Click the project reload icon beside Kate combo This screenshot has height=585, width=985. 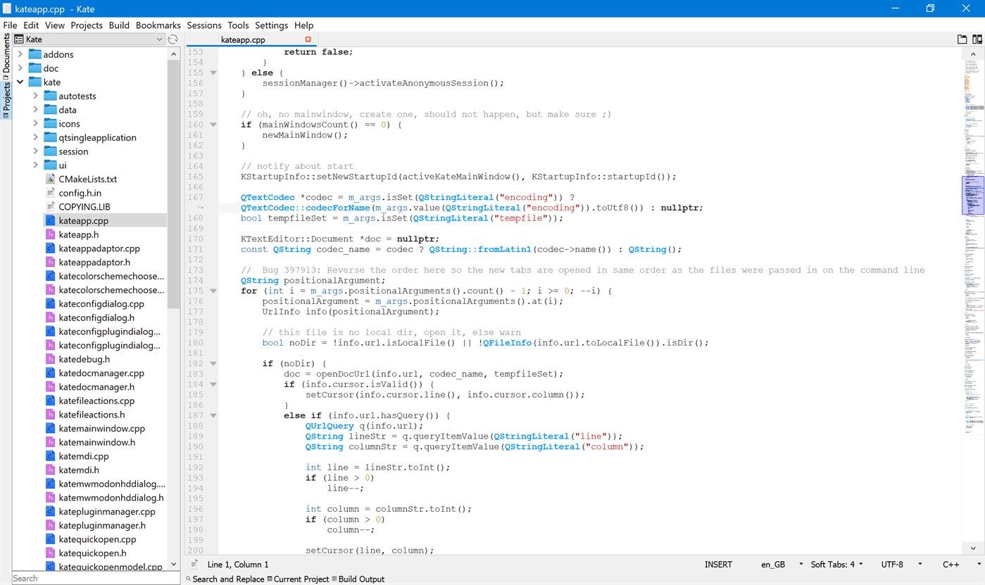pos(173,39)
